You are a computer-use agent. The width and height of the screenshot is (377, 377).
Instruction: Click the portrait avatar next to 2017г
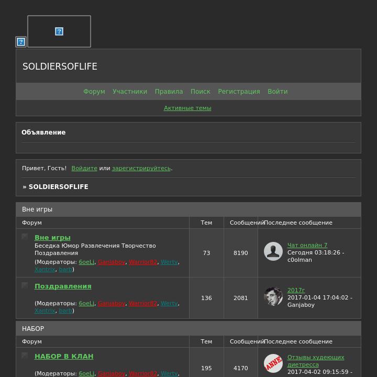click(273, 296)
